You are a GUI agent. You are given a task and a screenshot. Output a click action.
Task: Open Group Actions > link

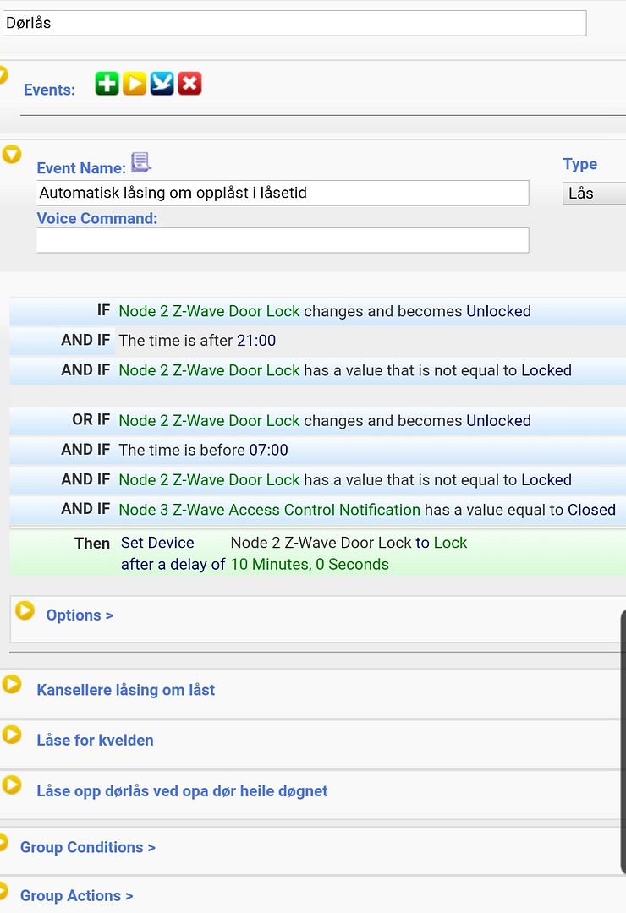tap(77, 895)
